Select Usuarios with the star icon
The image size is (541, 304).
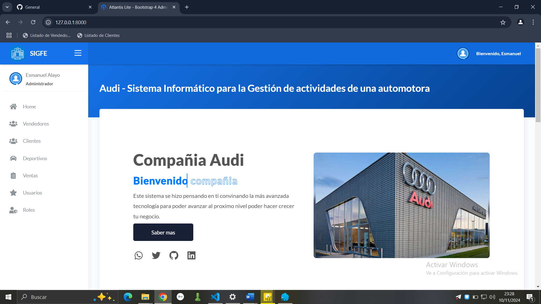point(33,193)
